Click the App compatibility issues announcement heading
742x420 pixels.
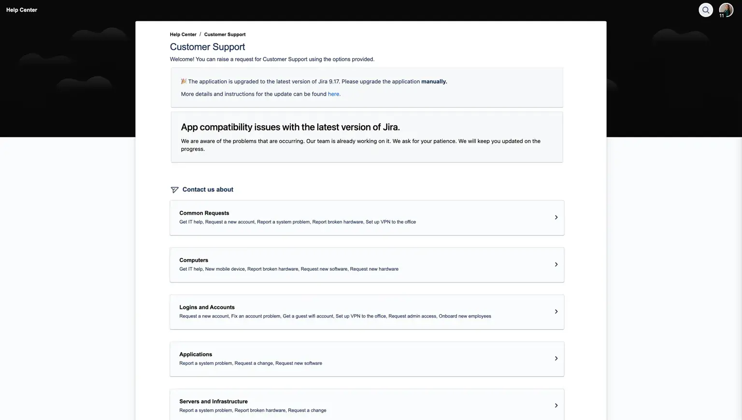tap(290, 127)
